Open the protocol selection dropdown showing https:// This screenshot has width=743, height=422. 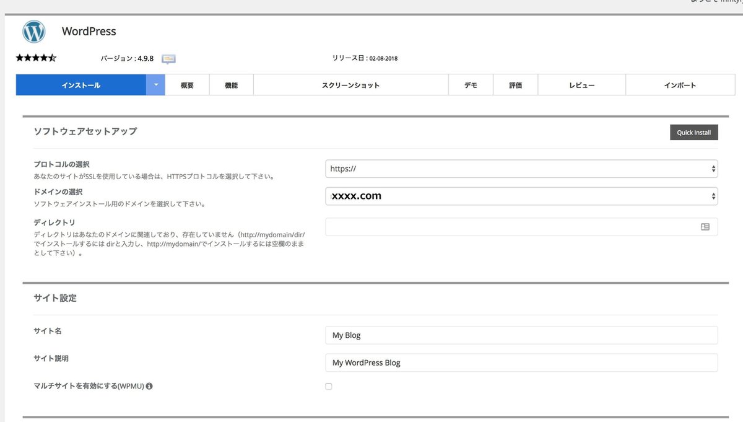click(521, 169)
